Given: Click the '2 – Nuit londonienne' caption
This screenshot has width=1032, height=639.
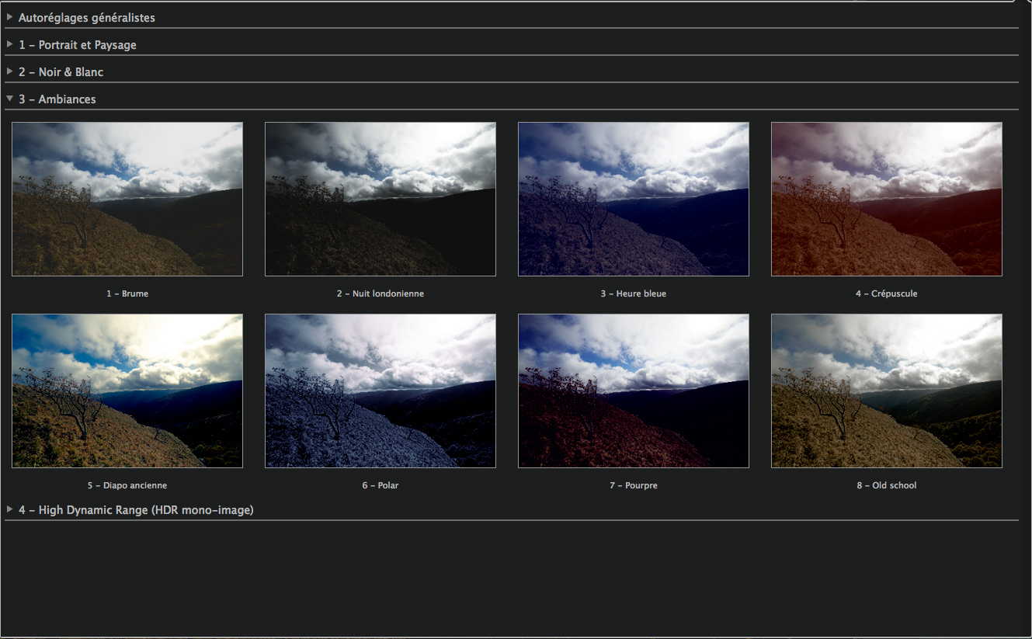Looking at the screenshot, I should (380, 293).
